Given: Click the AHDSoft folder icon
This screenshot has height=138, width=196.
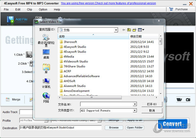Looking at the screenshot, I should [61, 81].
